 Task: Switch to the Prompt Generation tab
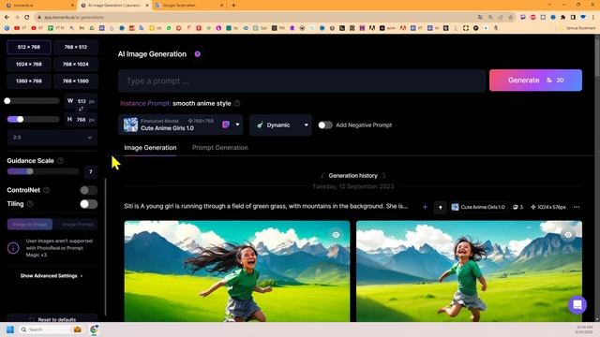tap(220, 148)
